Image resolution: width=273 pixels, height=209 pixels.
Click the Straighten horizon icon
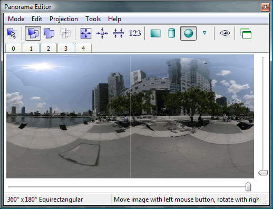coord(119,33)
